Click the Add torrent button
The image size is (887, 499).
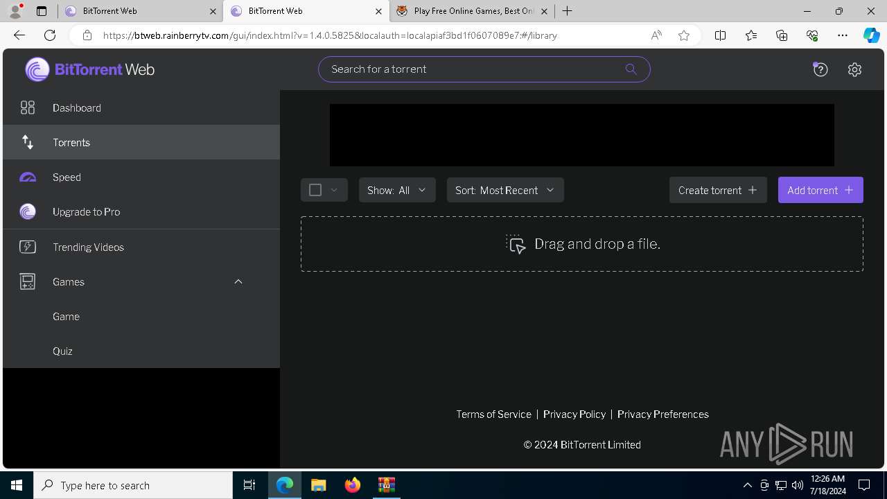pos(820,190)
